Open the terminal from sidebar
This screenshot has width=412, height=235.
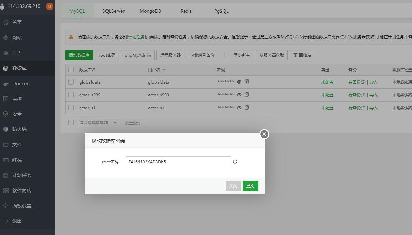(17, 160)
